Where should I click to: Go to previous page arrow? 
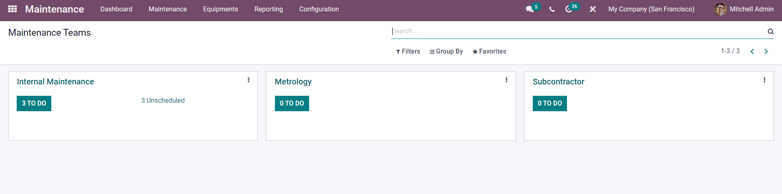pyautogui.click(x=752, y=52)
